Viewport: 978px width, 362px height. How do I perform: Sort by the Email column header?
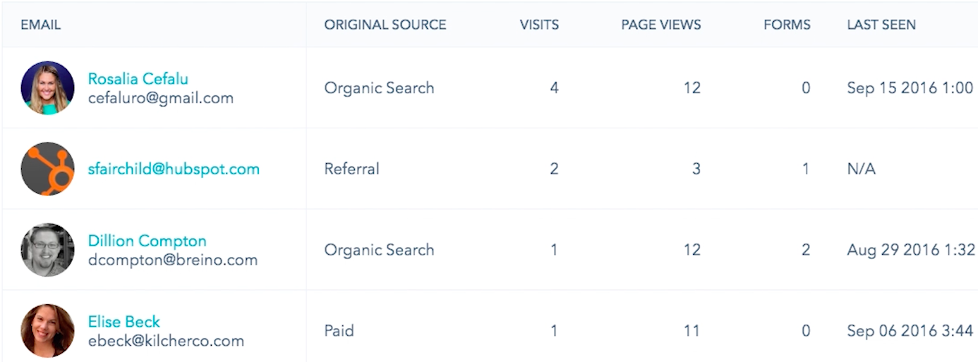(41, 25)
